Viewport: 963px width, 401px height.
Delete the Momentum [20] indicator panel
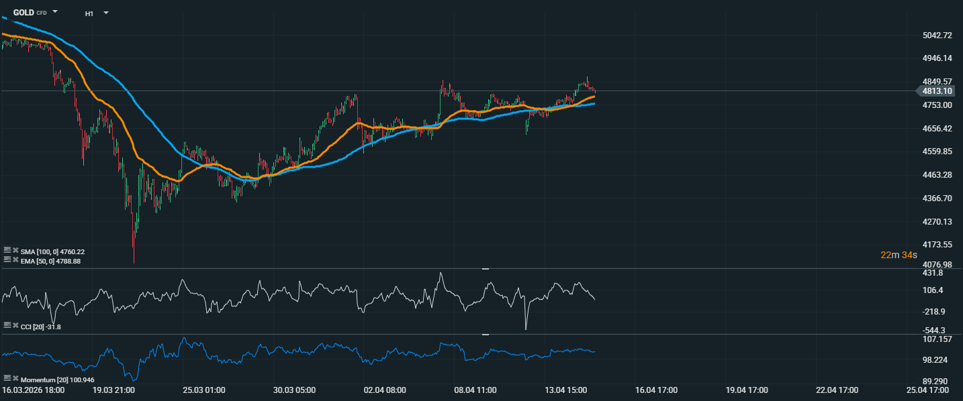click(15, 380)
